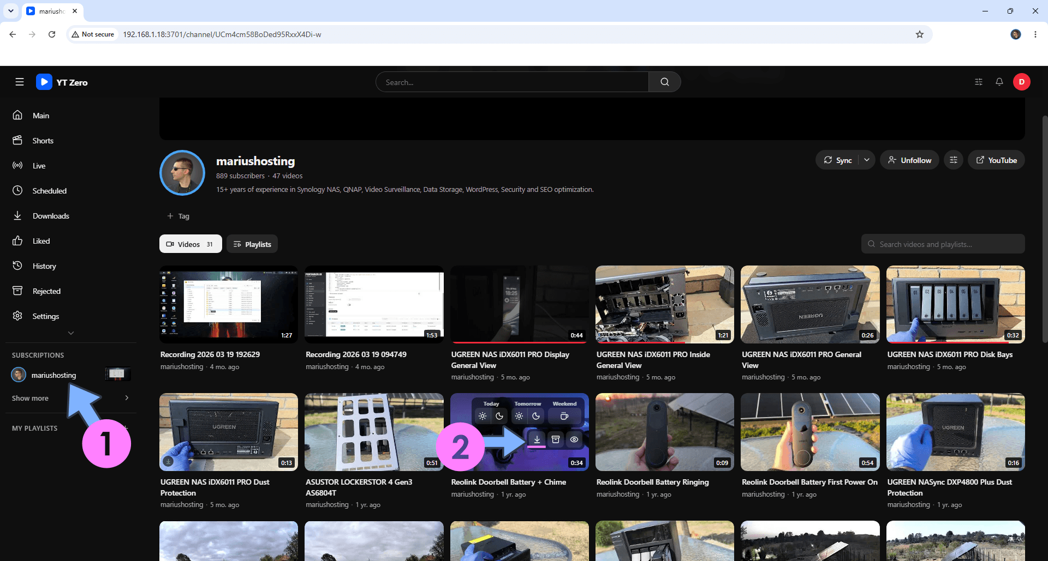Go to Main in sidebar

tap(71, 116)
